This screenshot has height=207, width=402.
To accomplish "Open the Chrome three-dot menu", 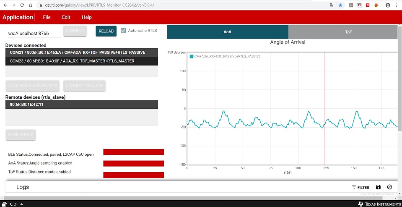I will 397,5.
